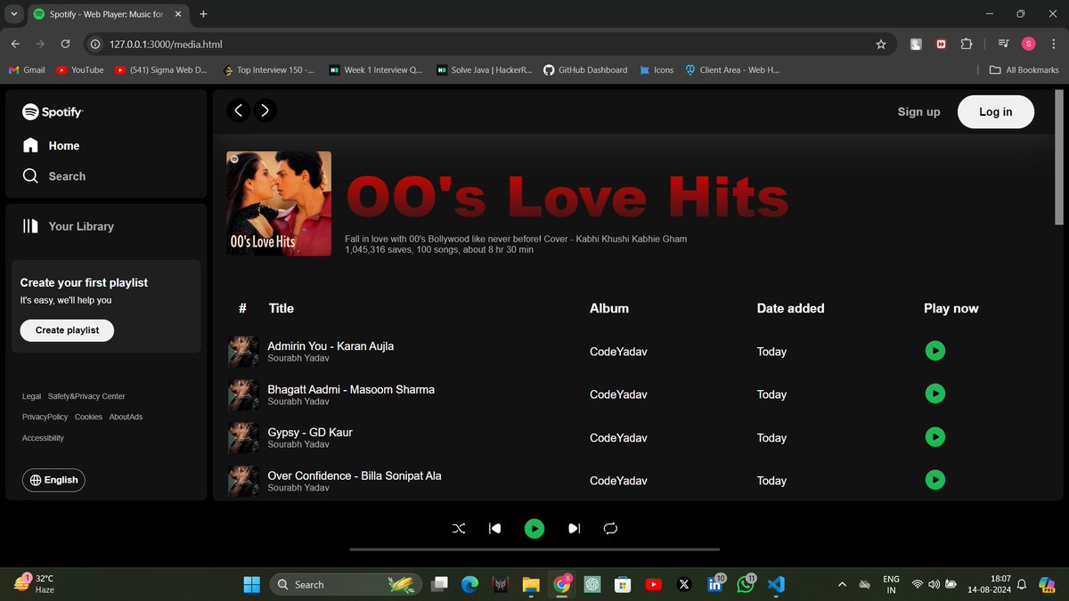Navigate back with the left chevron
Image resolution: width=1069 pixels, height=601 pixels.
click(238, 110)
